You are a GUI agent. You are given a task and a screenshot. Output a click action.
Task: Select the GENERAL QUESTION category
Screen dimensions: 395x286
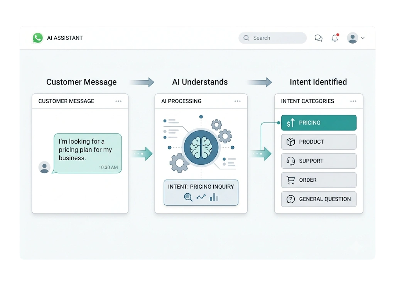tap(319, 199)
